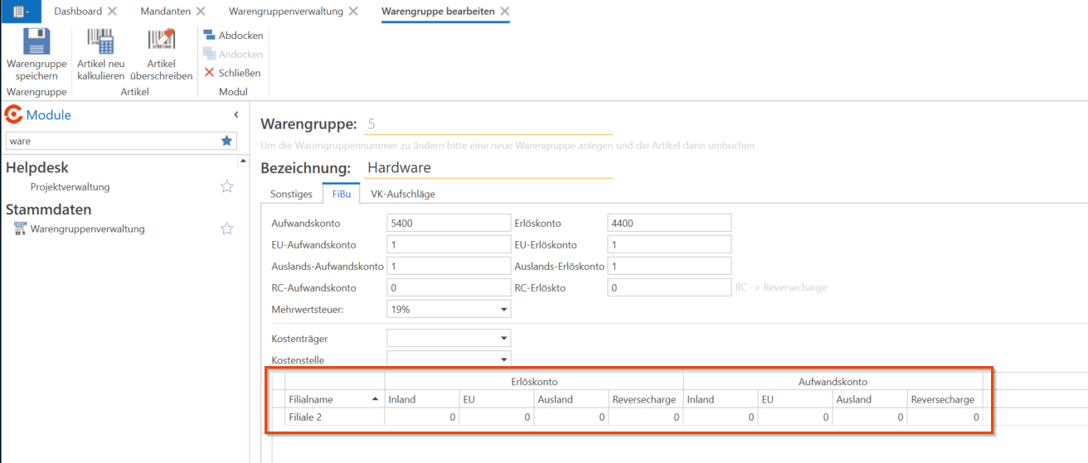Open the FiBu tab
This screenshot has height=463, width=1088.
point(341,194)
